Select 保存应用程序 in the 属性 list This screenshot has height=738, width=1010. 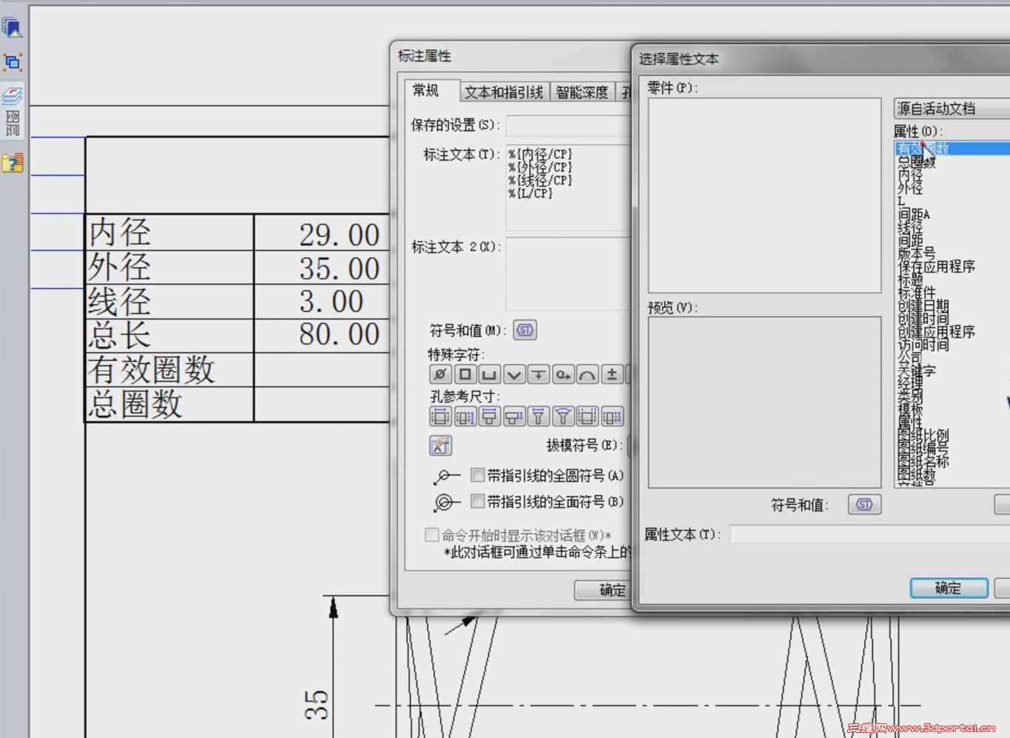[x=936, y=266]
